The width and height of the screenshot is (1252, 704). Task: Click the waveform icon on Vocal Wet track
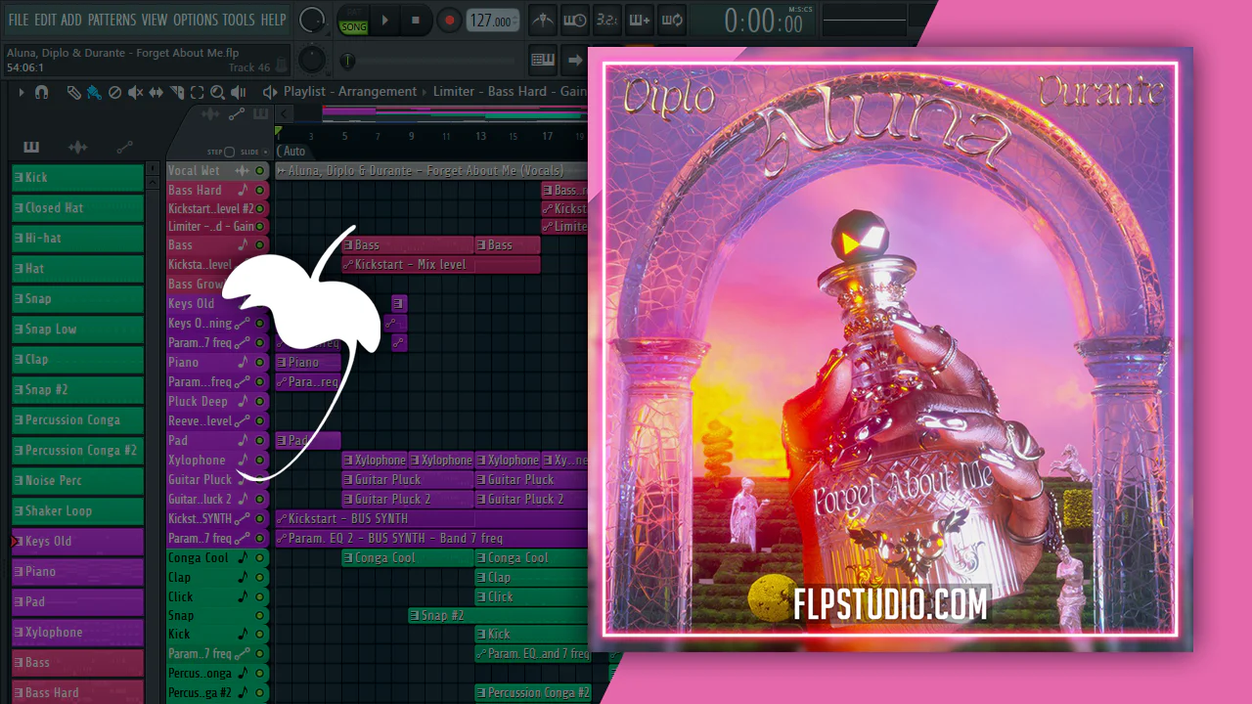242,170
